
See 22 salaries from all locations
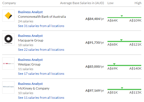click(41, 50)
